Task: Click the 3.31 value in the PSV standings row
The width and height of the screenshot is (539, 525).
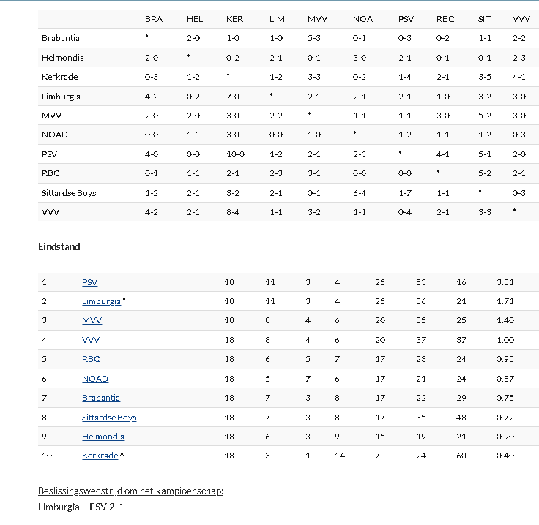Action: [505, 282]
